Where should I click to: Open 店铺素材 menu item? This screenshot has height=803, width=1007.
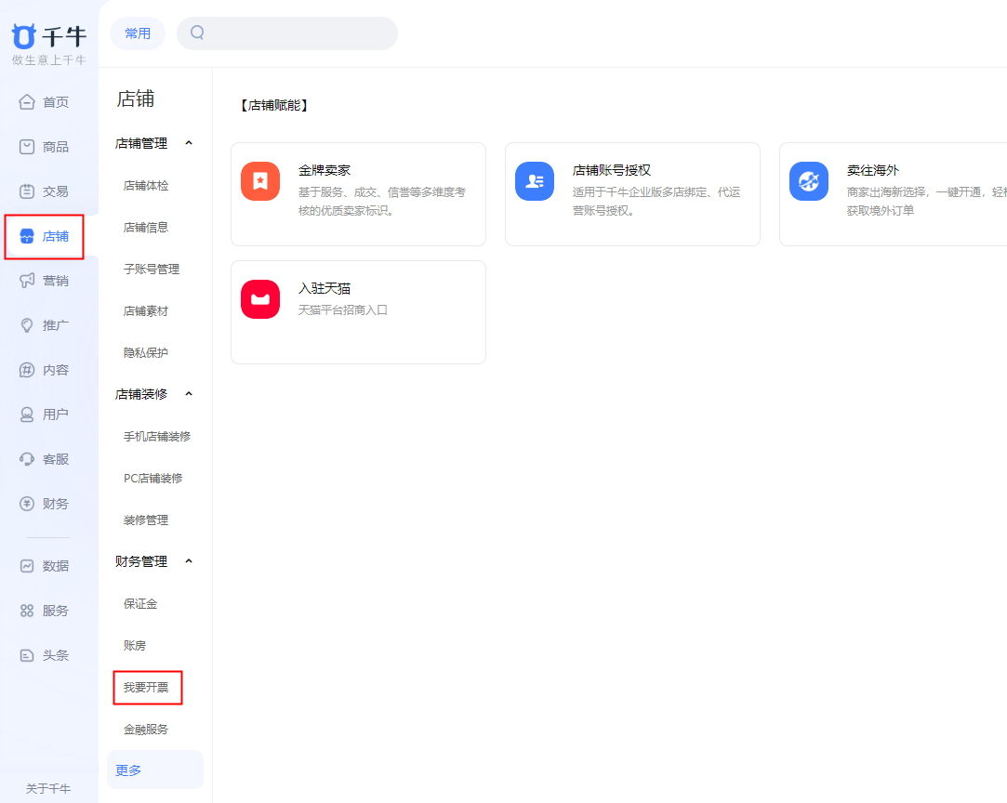[146, 311]
